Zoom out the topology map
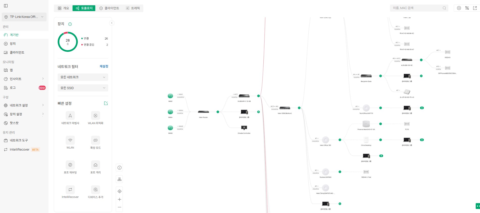The height and width of the screenshot is (213, 480). point(120,207)
